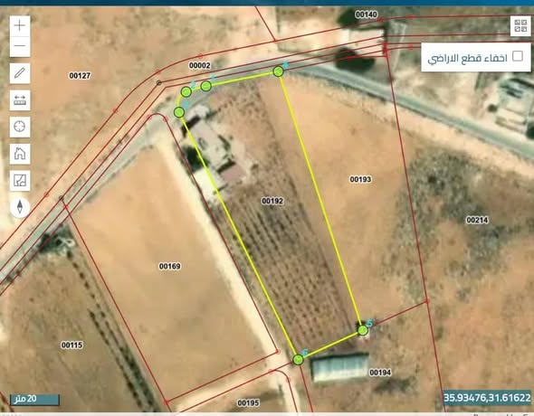Check the اخفاء قطع الاراضي checkbox
Screen dimensions: 534x416
click(x=518, y=56)
